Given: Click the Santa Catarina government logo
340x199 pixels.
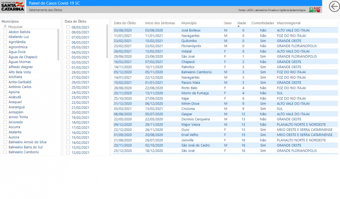Looking at the screenshot, I should 12,6.
